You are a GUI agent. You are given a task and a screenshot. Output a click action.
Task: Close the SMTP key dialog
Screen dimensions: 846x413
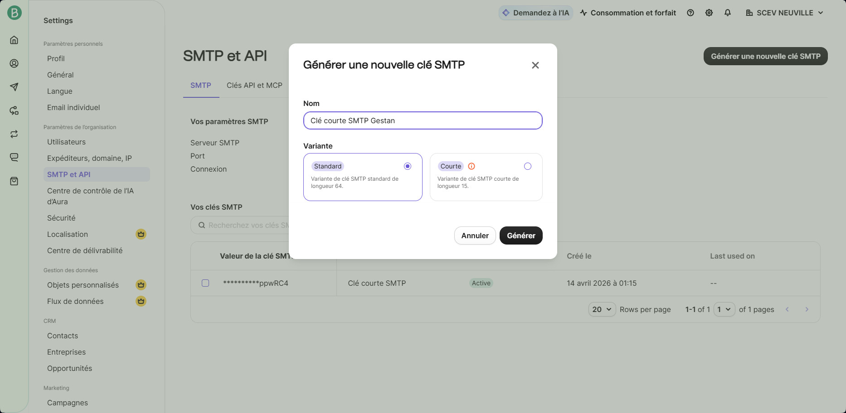pyautogui.click(x=535, y=65)
